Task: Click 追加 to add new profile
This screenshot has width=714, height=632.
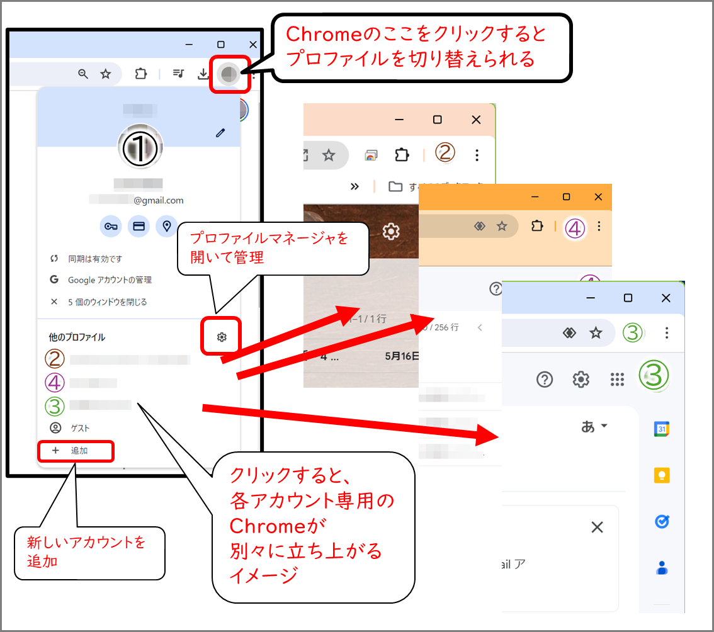Action: (x=76, y=451)
